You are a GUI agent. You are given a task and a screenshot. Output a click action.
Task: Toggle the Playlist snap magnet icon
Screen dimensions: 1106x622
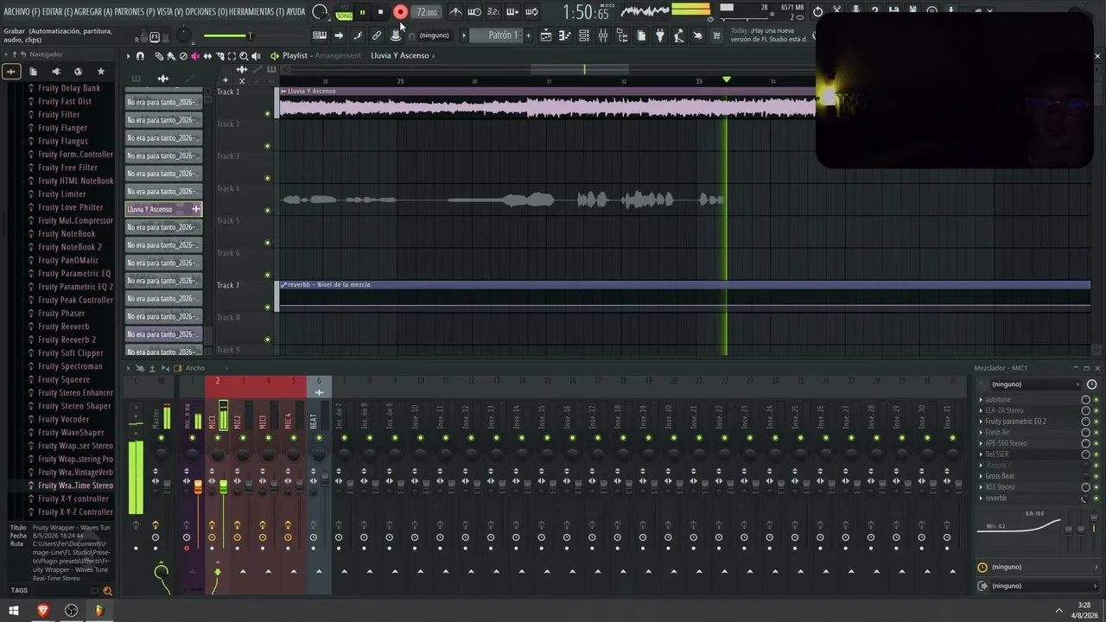[x=140, y=56]
